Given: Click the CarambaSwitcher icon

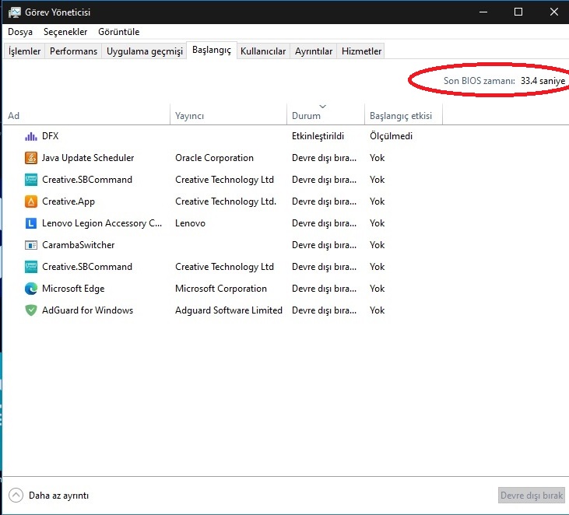Looking at the screenshot, I should 31,245.
